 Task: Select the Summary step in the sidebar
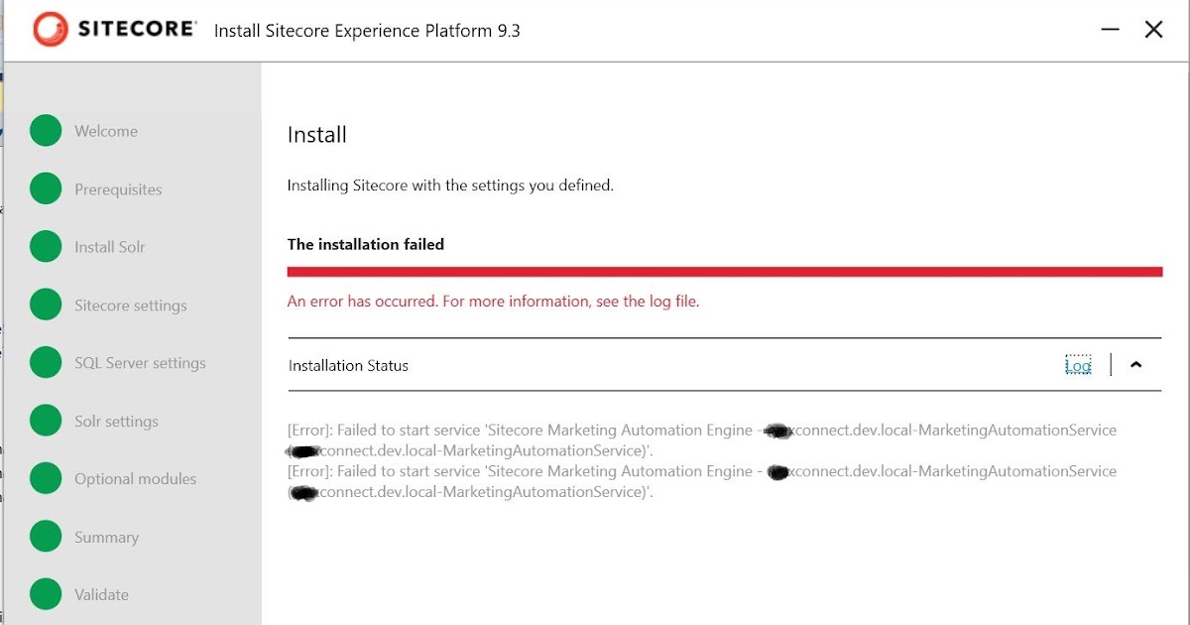pyautogui.click(x=105, y=537)
